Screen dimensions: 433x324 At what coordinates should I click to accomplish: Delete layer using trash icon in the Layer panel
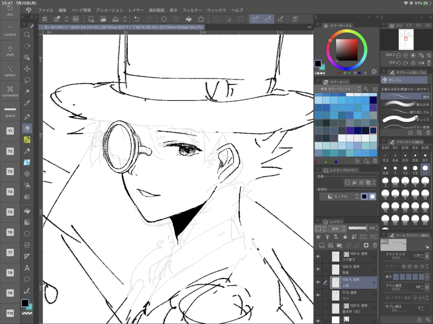(x=375, y=246)
